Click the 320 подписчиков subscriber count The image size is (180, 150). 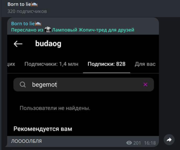[x=27, y=11]
